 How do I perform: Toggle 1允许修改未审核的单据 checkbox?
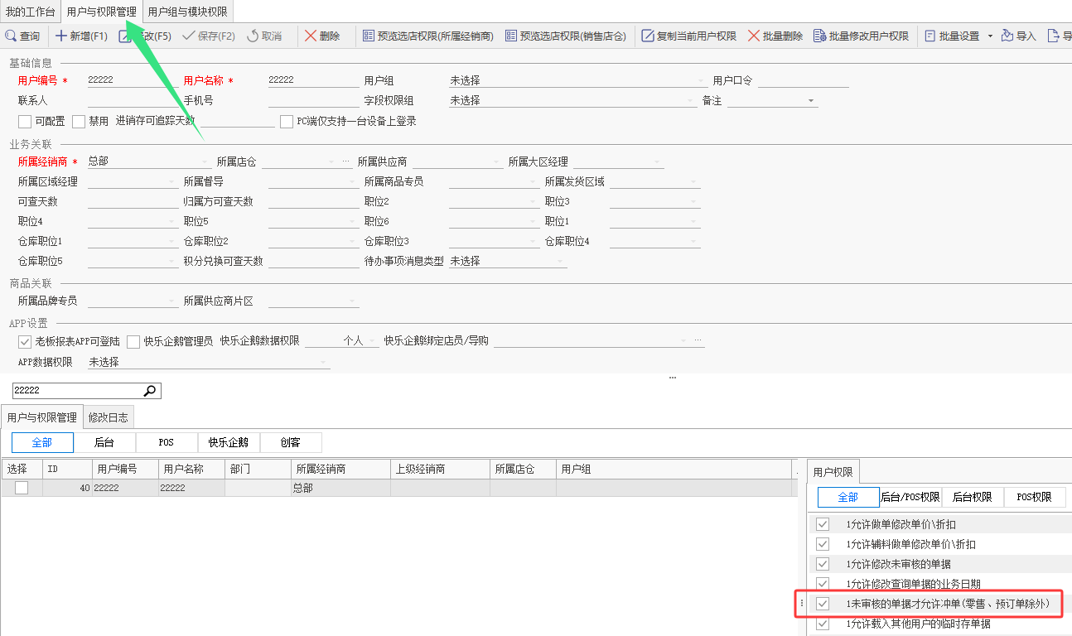point(823,564)
